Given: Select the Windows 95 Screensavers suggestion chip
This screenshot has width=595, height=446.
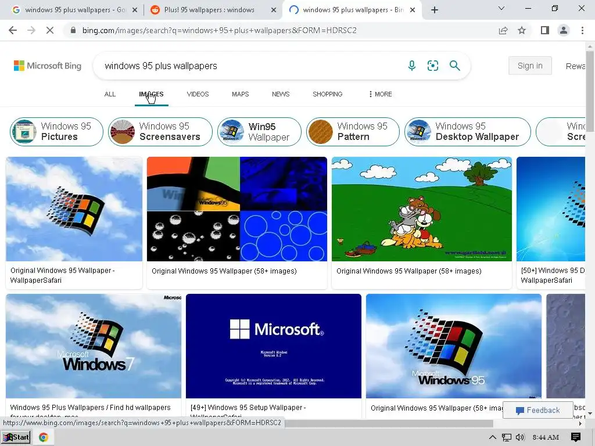Looking at the screenshot, I should tap(160, 132).
